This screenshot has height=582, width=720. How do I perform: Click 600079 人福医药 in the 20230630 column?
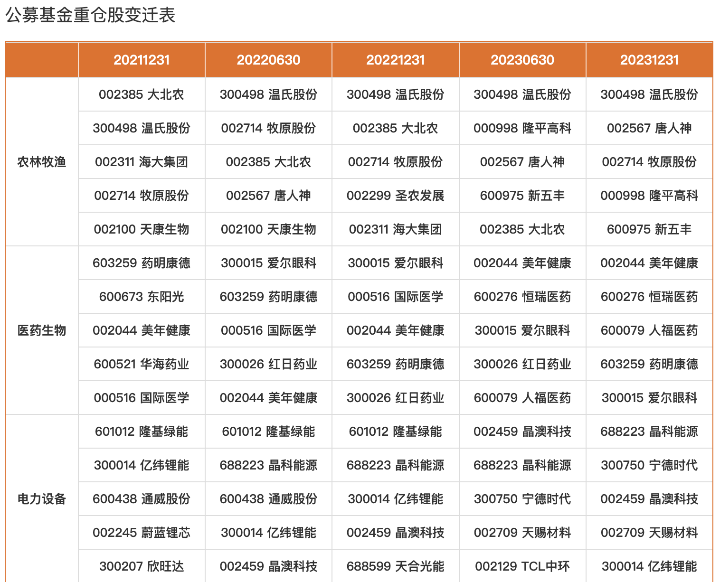(522, 398)
